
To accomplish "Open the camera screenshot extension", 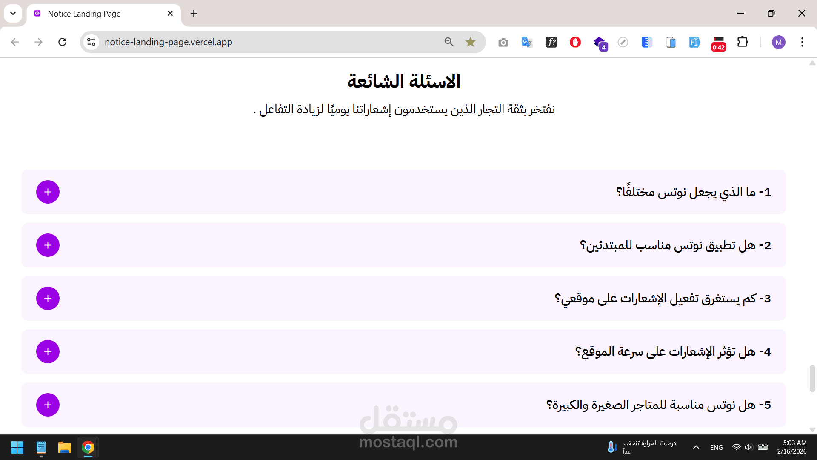I will tap(503, 42).
